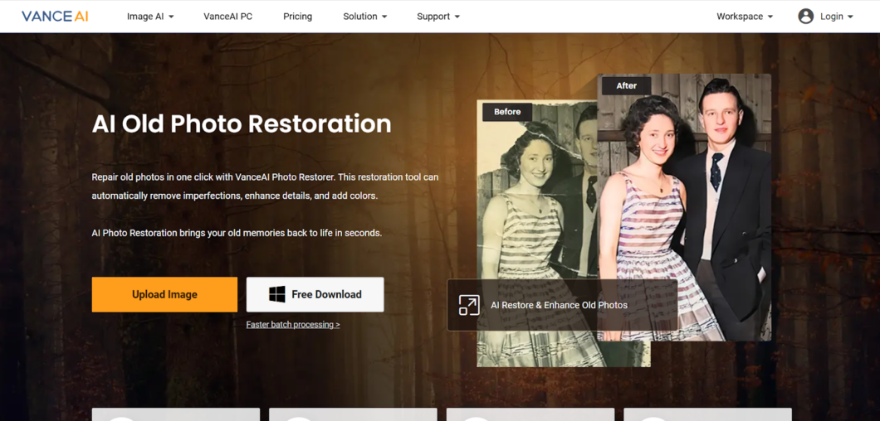
Task: Follow the Faster batch processing link
Action: (293, 324)
